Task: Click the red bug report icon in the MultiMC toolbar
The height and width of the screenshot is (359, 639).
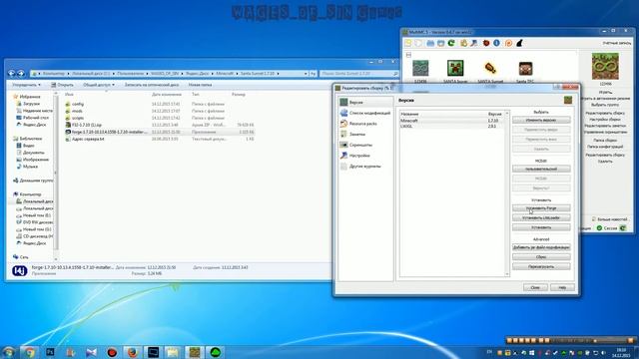Action: point(486,43)
